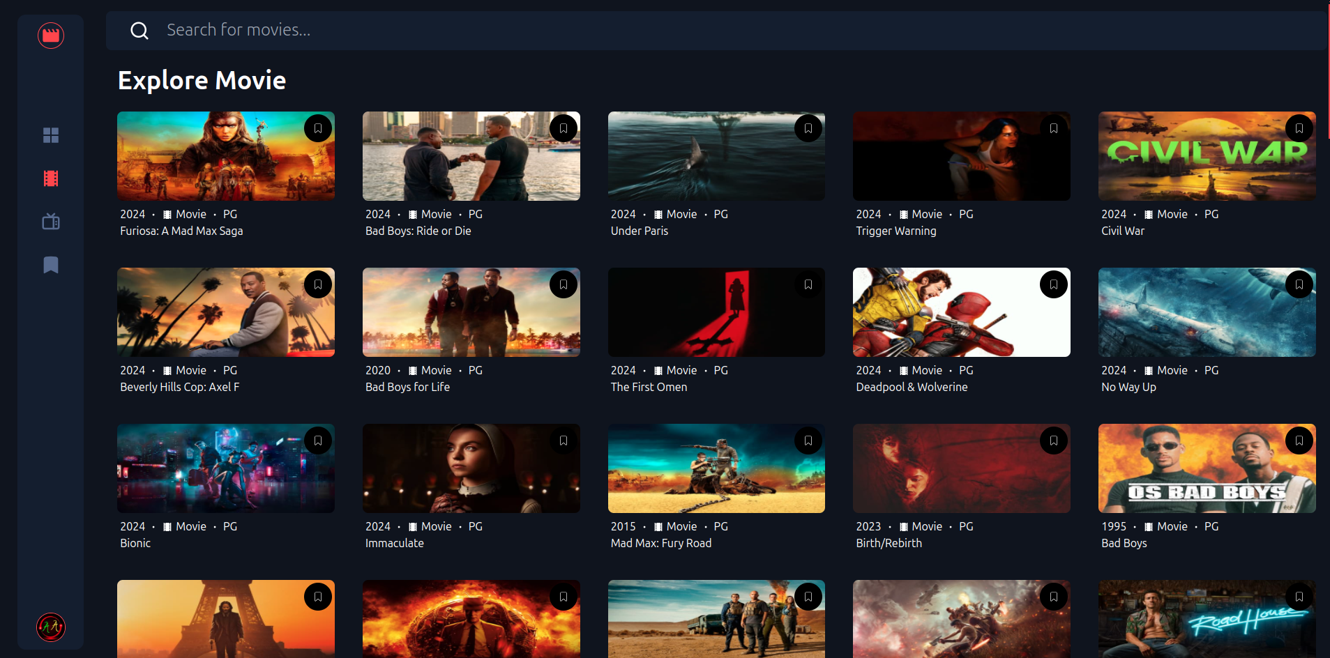The height and width of the screenshot is (658, 1330).
Task: Bookmark Civil War
Action: [1299, 128]
